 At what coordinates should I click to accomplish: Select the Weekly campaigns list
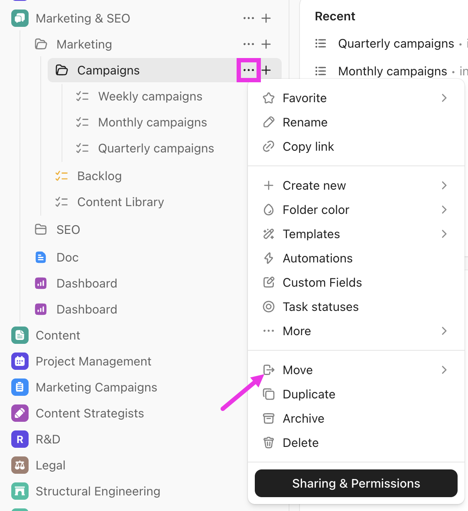(150, 96)
